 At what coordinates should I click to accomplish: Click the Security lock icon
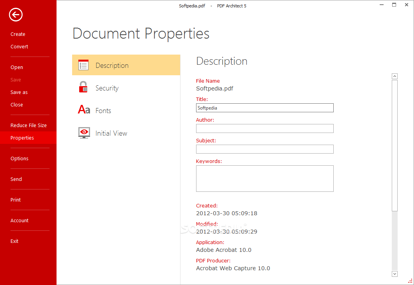[x=83, y=87]
